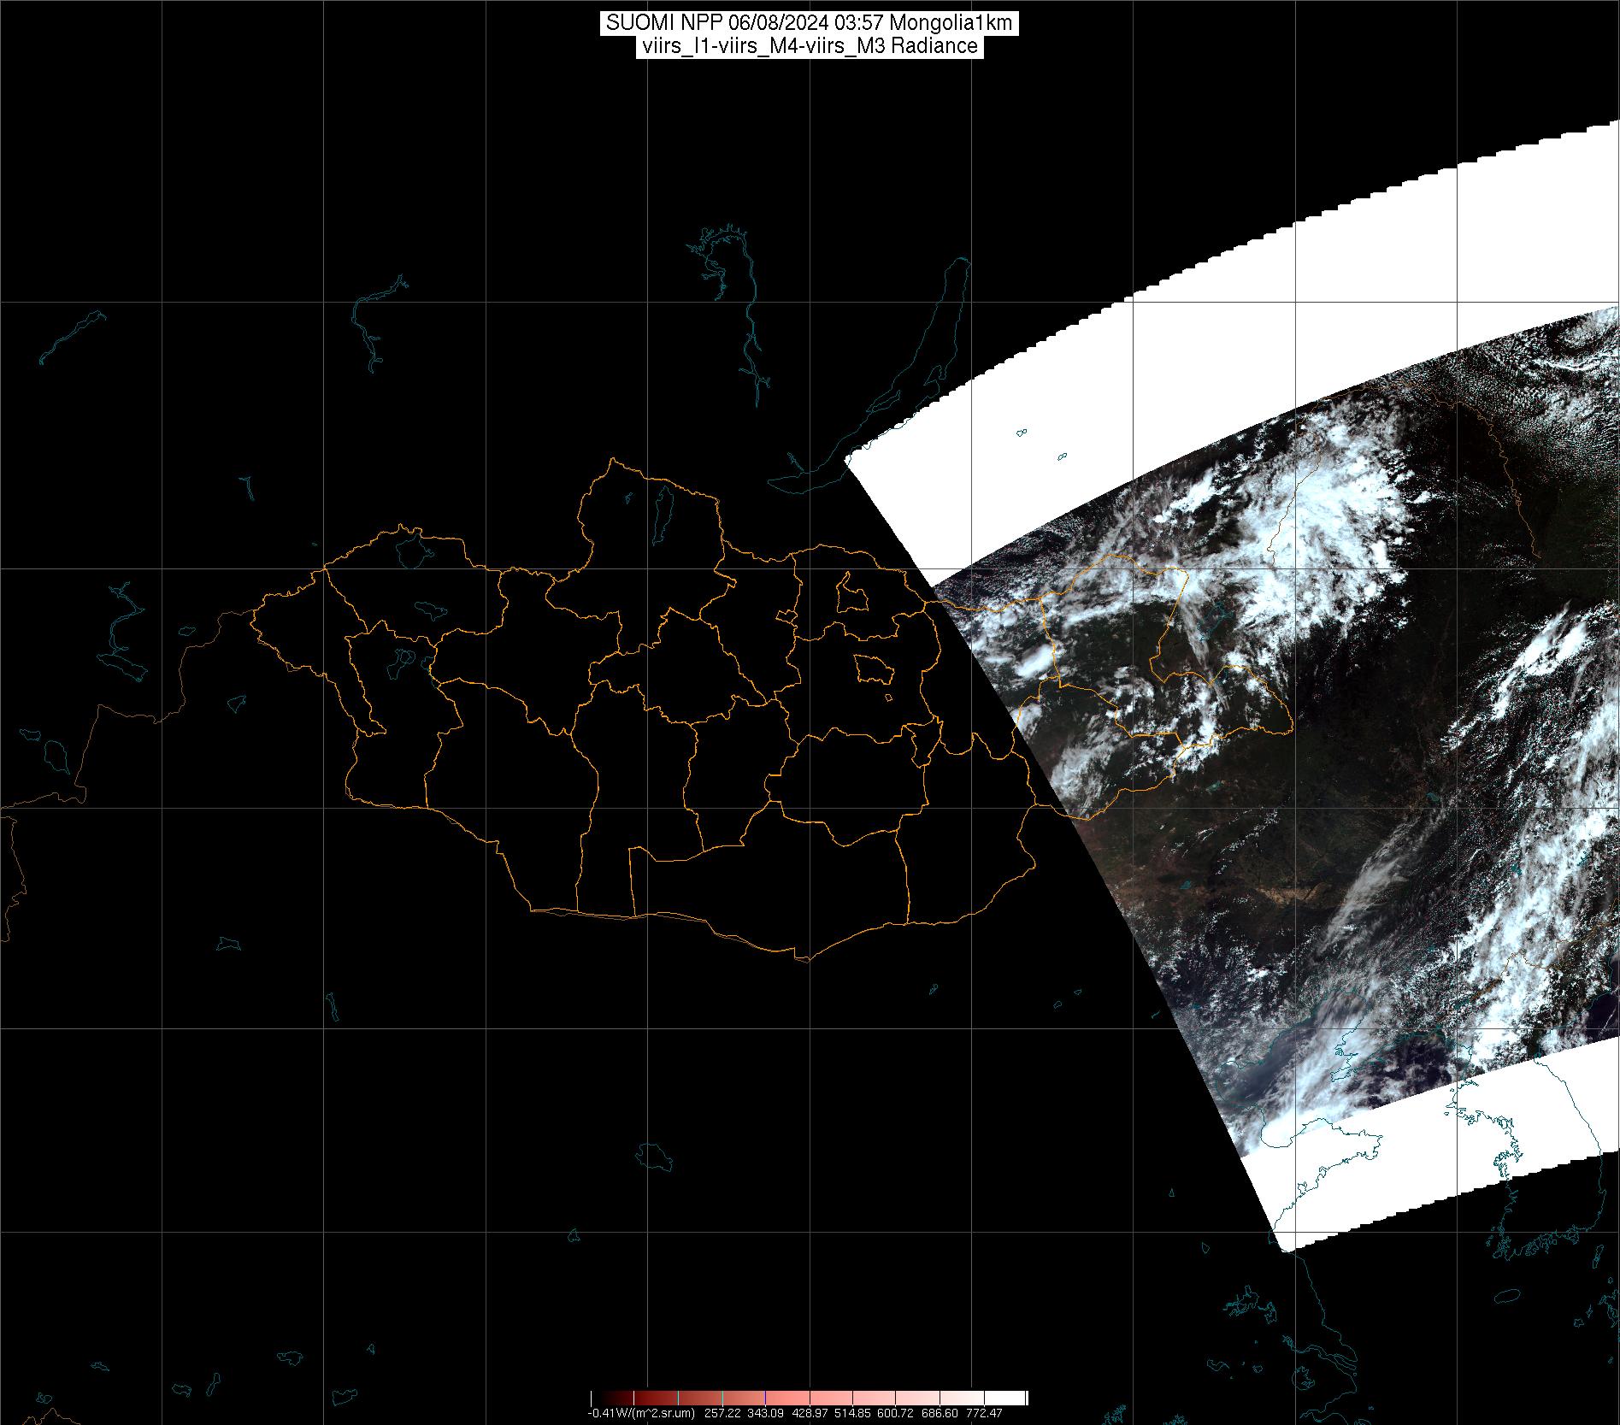Click the viirs_I1-viirs_M4-viirs_M3 Radiance label
The height and width of the screenshot is (1425, 1620).
tap(809, 46)
